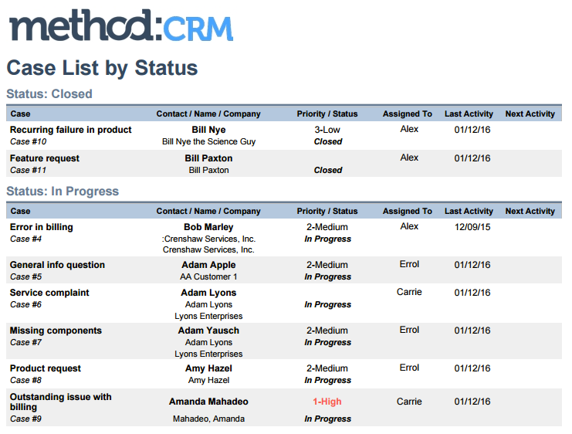This screenshot has width=572, height=434.
Task: Select the Product request case
Action: pos(46,368)
